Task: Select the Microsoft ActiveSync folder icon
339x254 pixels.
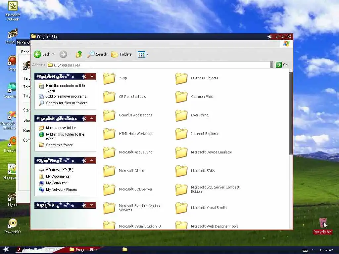Action: (x=109, y=152)
